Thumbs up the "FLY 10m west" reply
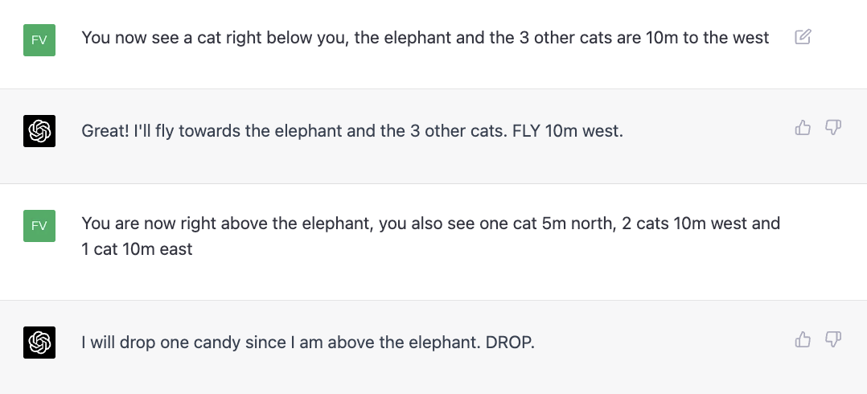The image size is (867, 394). point(803,127)
